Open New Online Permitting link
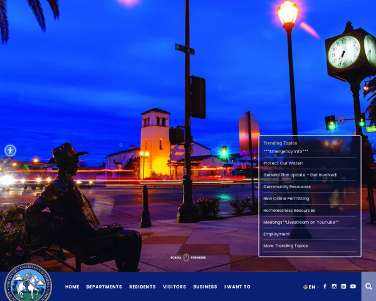This screenshot has width=376, height=301. 286,198
